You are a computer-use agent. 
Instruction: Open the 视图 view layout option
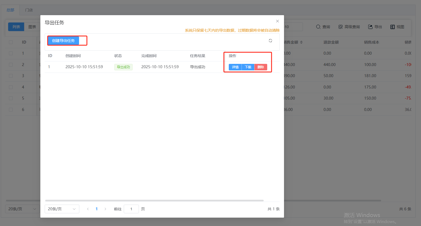397,27
